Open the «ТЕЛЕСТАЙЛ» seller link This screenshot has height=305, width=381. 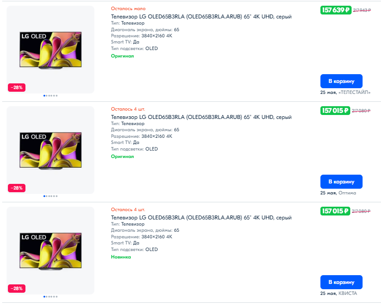(x=354, y=93)
